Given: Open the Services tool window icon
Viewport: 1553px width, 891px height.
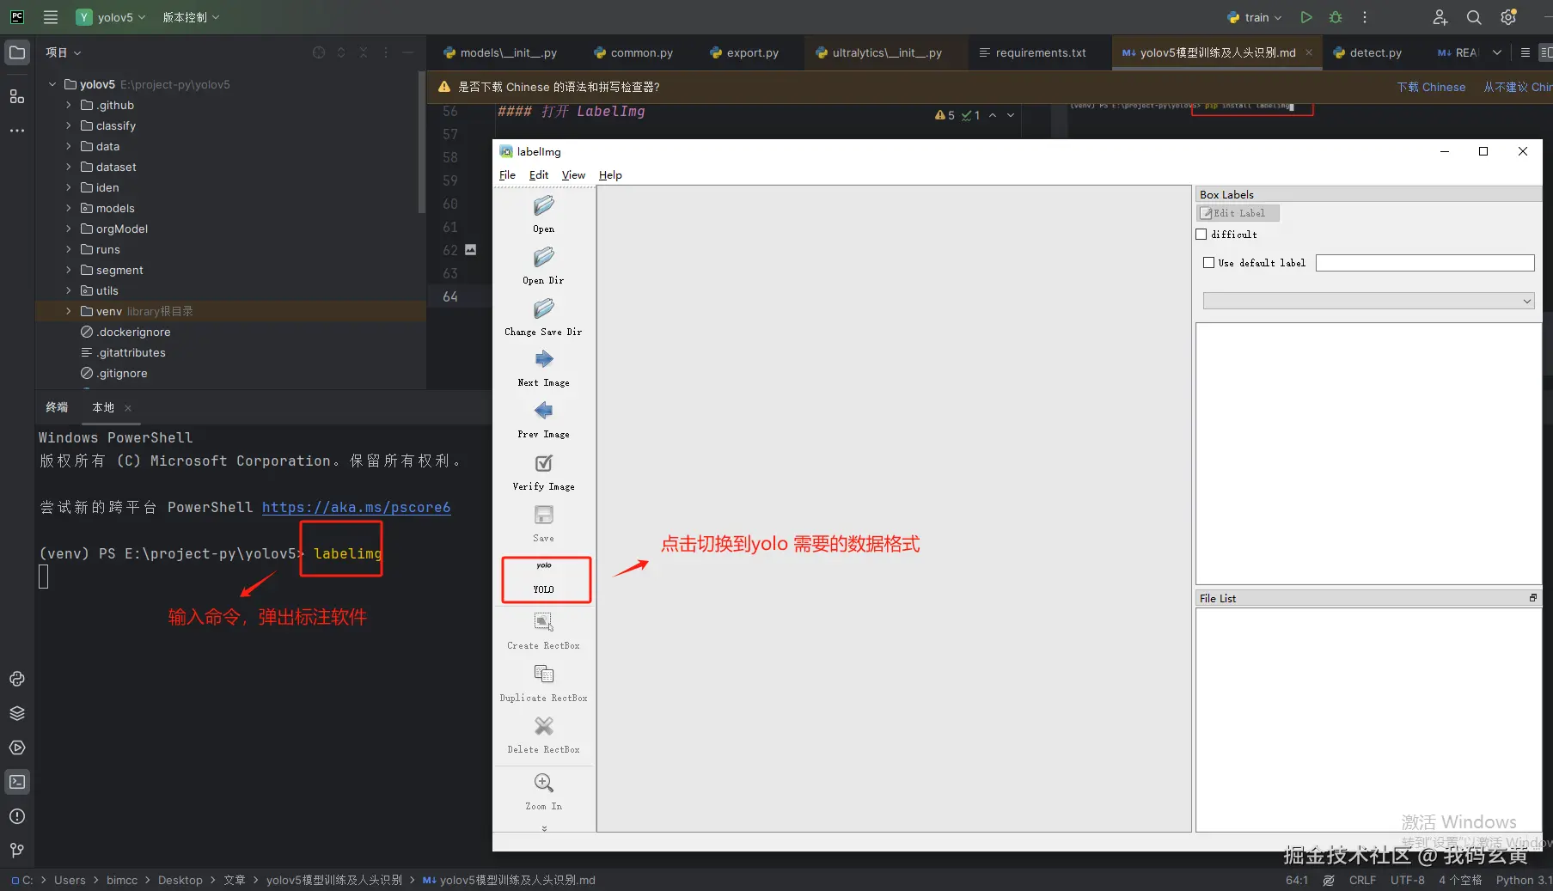Looking at the screenshot, I should click(17, 748).
